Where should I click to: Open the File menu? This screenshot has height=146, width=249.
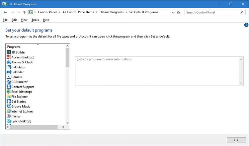pos(5,20)
